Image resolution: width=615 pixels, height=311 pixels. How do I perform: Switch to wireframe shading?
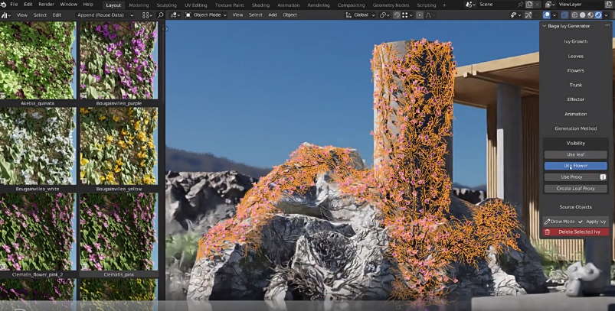click(x=574, y=15)
